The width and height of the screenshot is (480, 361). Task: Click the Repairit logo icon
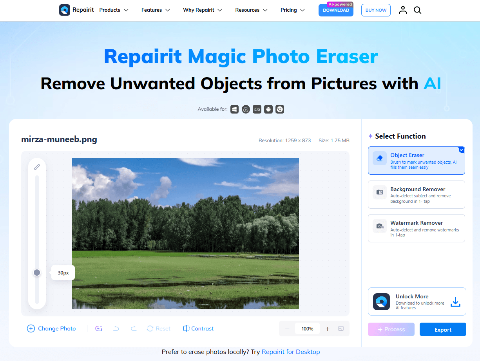pos(65,10)
